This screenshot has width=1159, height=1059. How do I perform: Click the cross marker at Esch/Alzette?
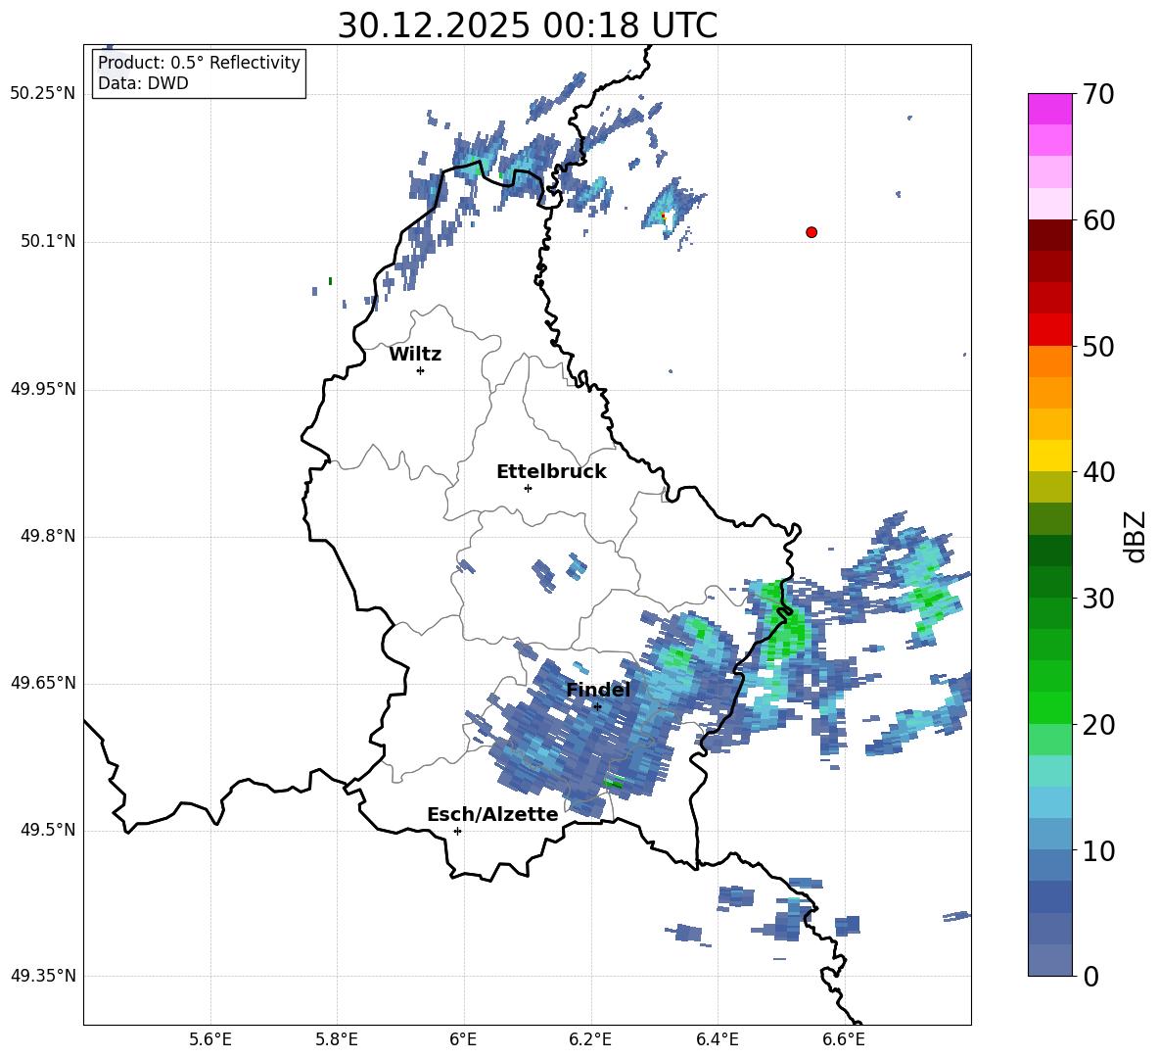pyautogui.click(x=457, y=831)
